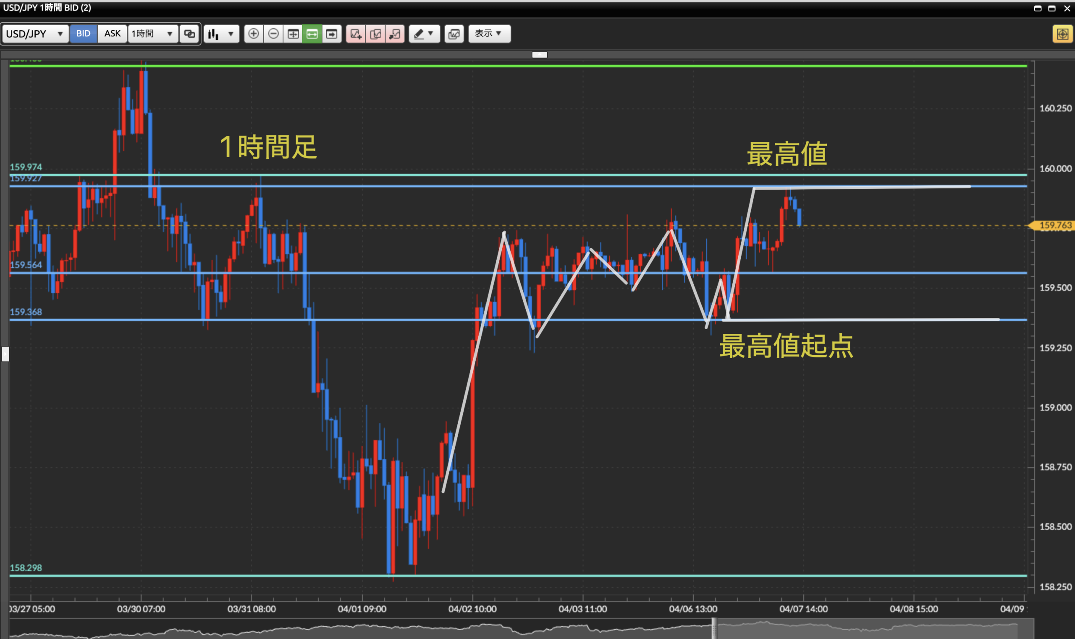This screenshot has height=639, width=1075.
Task: Click the scroll-to-latest arrow icon
Action: pyautogui.click(x=332, y=34)
